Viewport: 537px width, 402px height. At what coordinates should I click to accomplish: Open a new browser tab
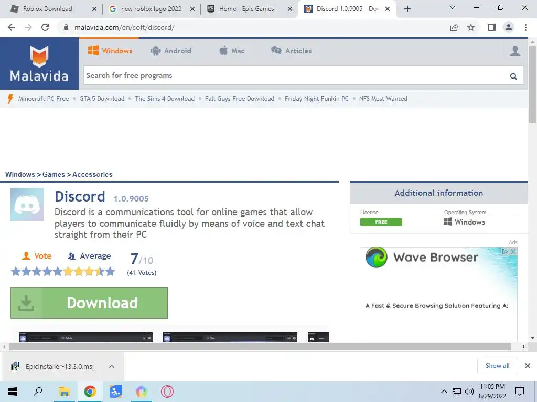[x=407, y=9]
